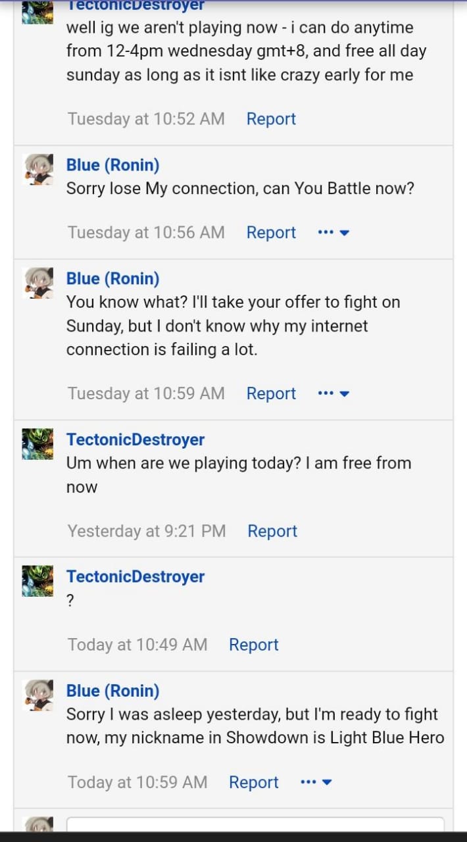Open Blue (Ronin) profile from "Sorry lose My connection" post
The image size is (467, 842).
[112, 165]
